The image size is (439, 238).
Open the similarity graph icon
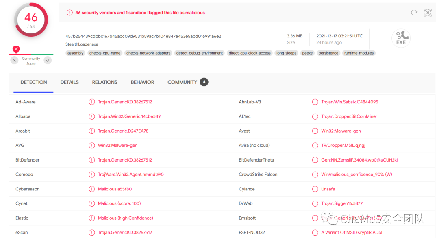coord(428,13)
